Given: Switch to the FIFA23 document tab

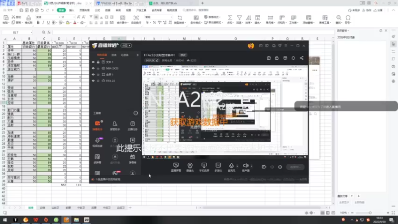Looking at the screenshot, I should [x=117, y=3].
